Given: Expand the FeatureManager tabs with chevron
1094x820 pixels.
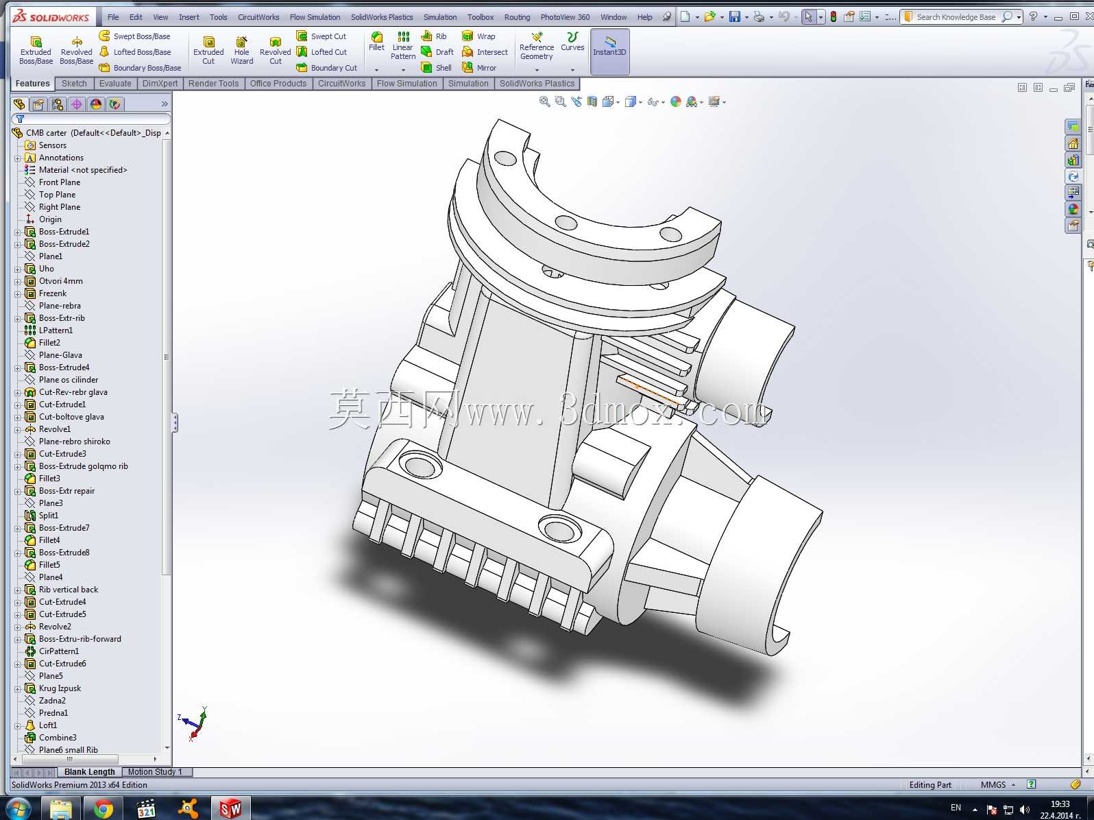Looking at the screenshot, I should click(x=165, y=104).
